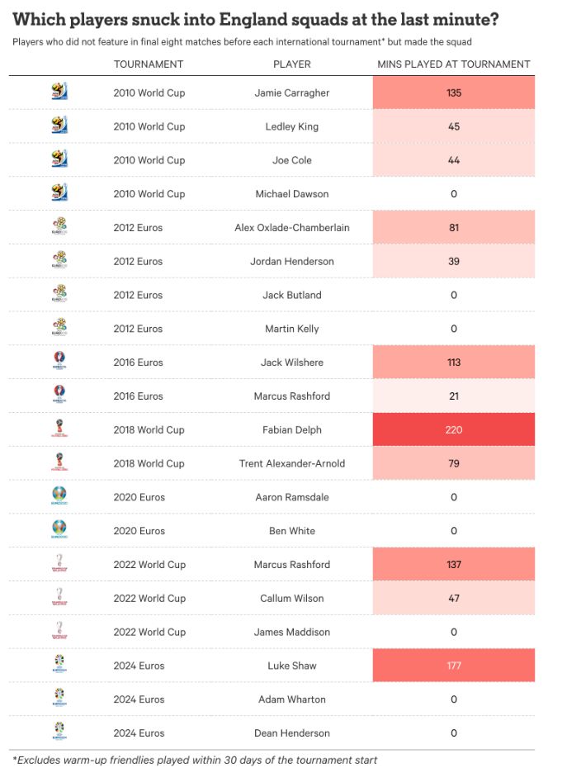Click the footnote about warm-up friendlies
The height and width of the screenshot is (782, 581).
point(195,760)
